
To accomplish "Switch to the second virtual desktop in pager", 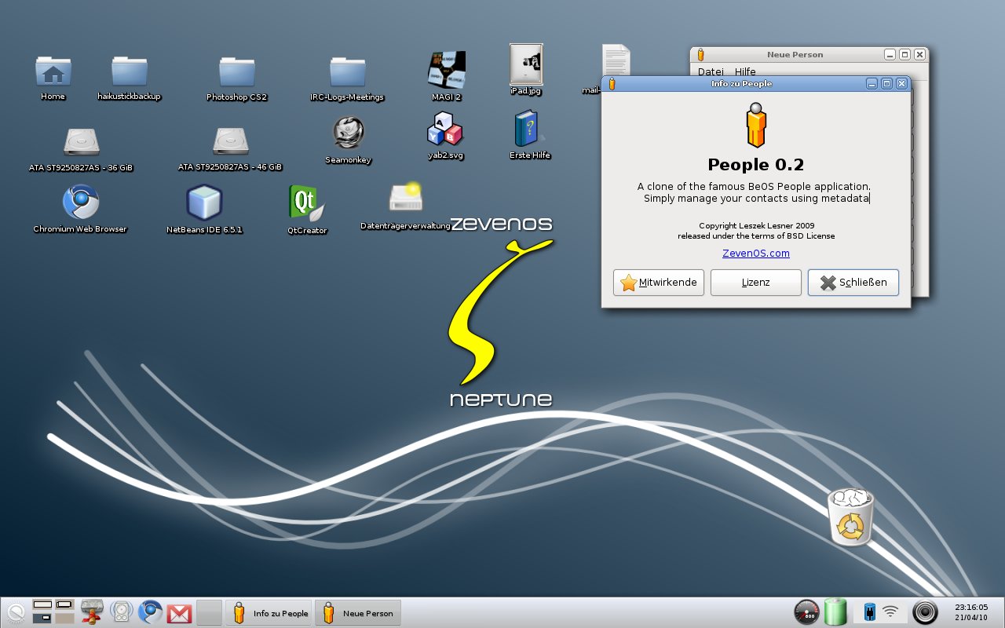I will click(x=65, y=604).
